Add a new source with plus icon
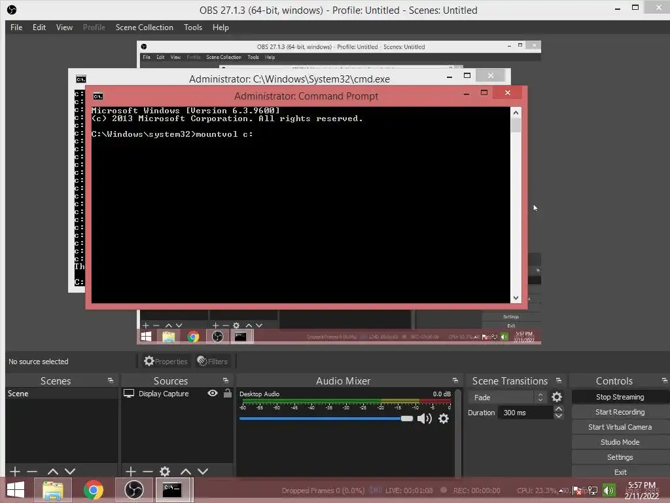This screenshot has width=670, height=503. 131,472
